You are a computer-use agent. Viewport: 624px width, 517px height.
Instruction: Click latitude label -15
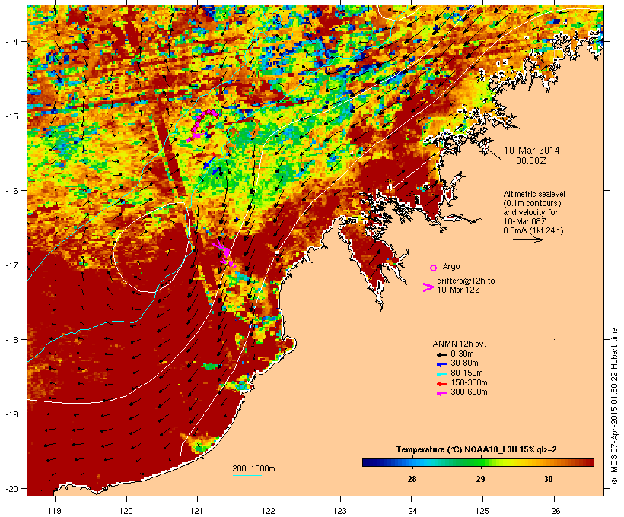11,116
